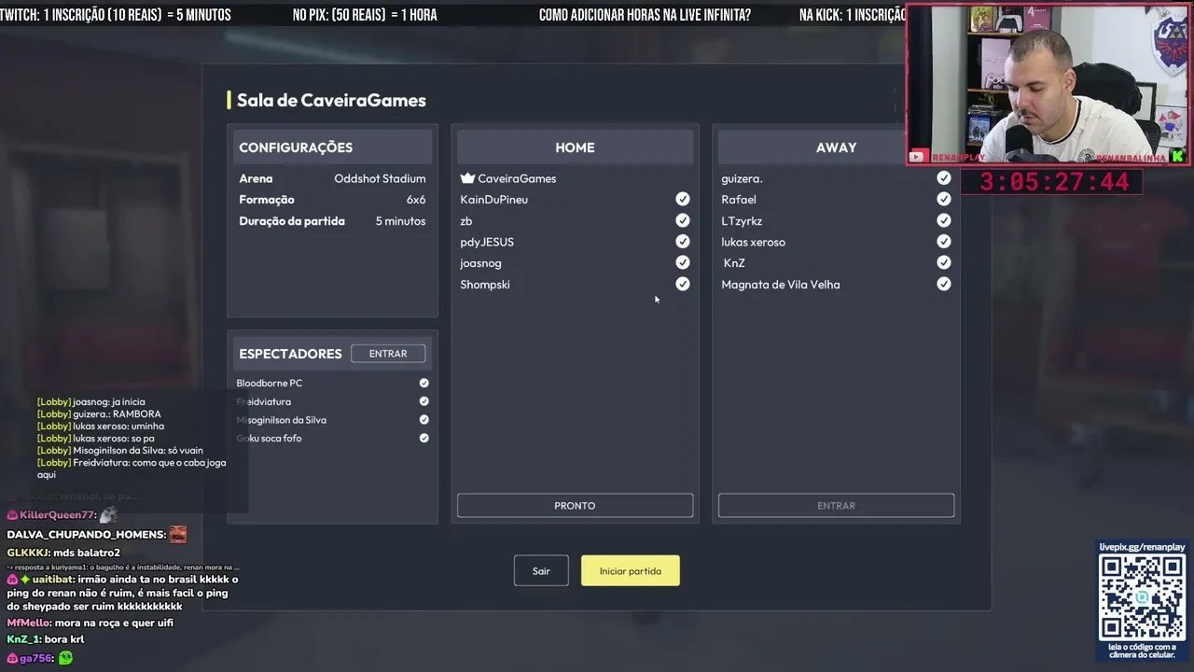Click the ready checkmark beside guizera.
The image size is (1194, 672).
pyautogui.click(x=944, y=177)
